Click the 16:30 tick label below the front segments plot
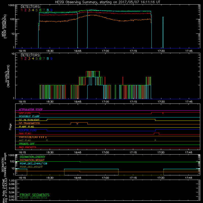The height and width of the screenshot is (203, 203). 50,51
